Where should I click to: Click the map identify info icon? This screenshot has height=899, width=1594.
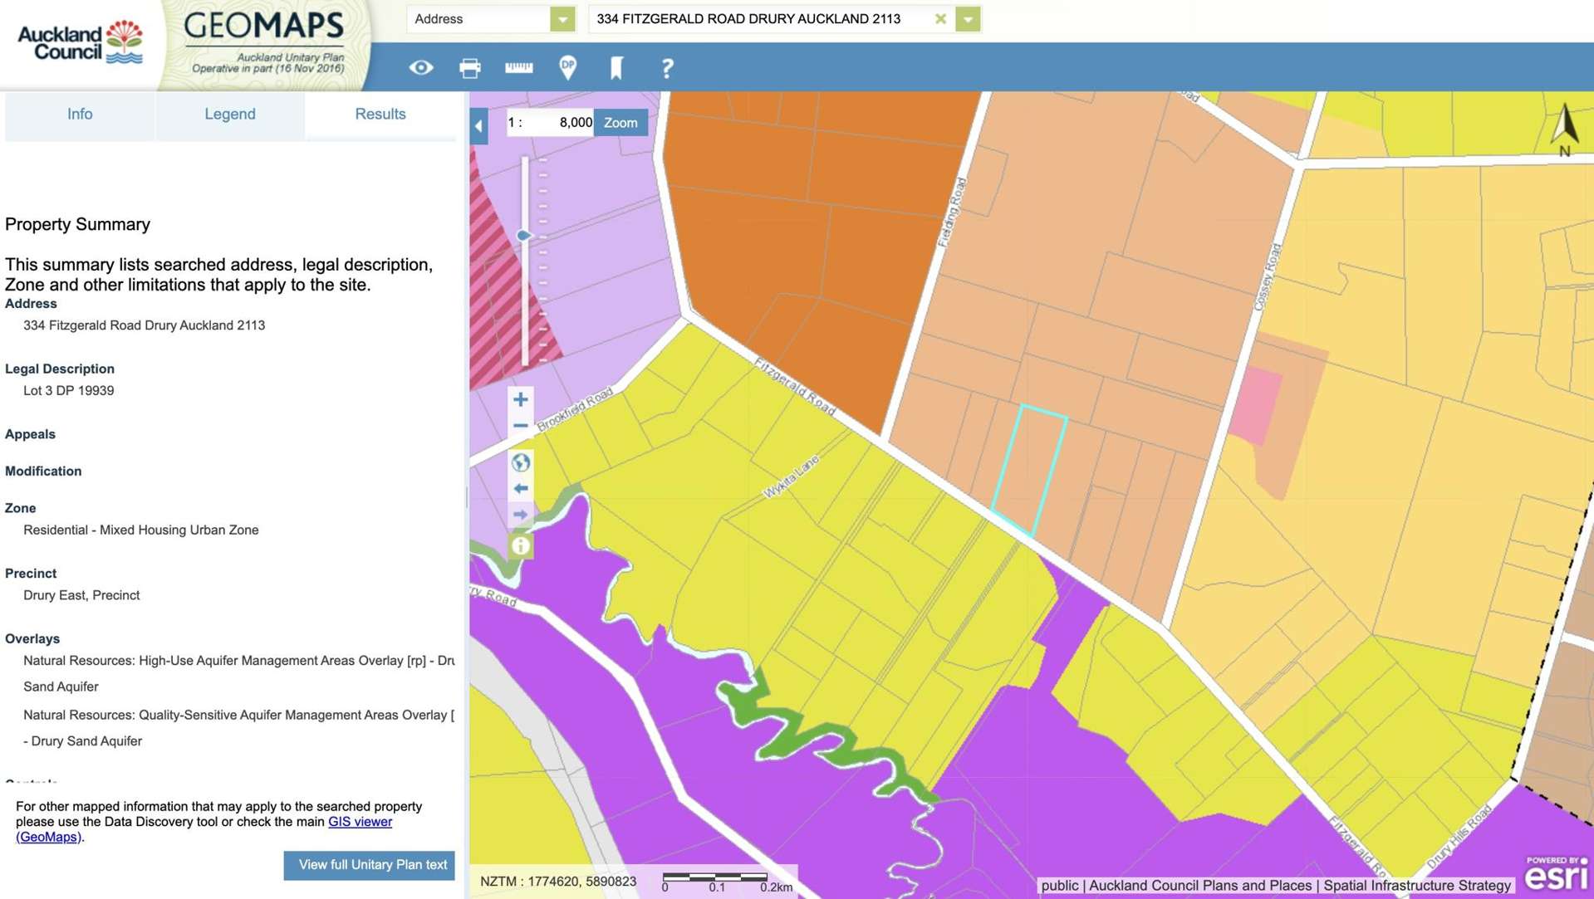521,545
